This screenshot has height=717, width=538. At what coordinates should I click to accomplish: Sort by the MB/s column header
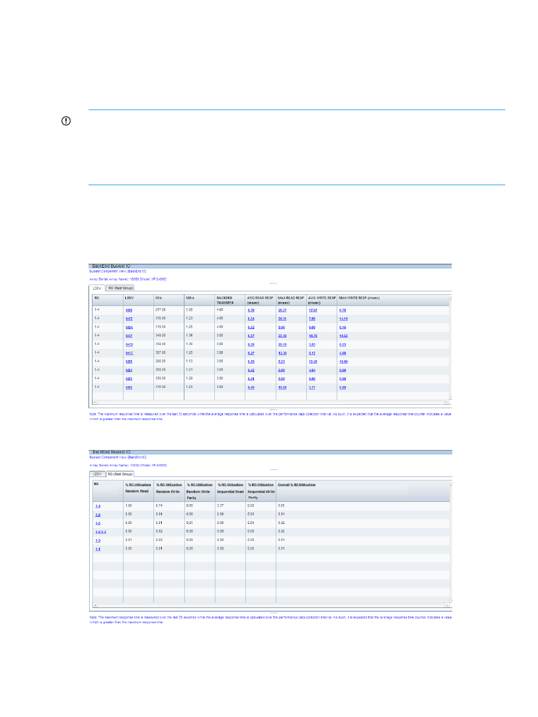coord(199,300)
